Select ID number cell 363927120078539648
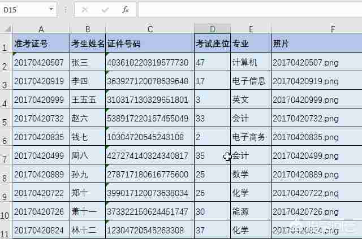The height and width of the screenshot is (239, 362). pos(150,81)
